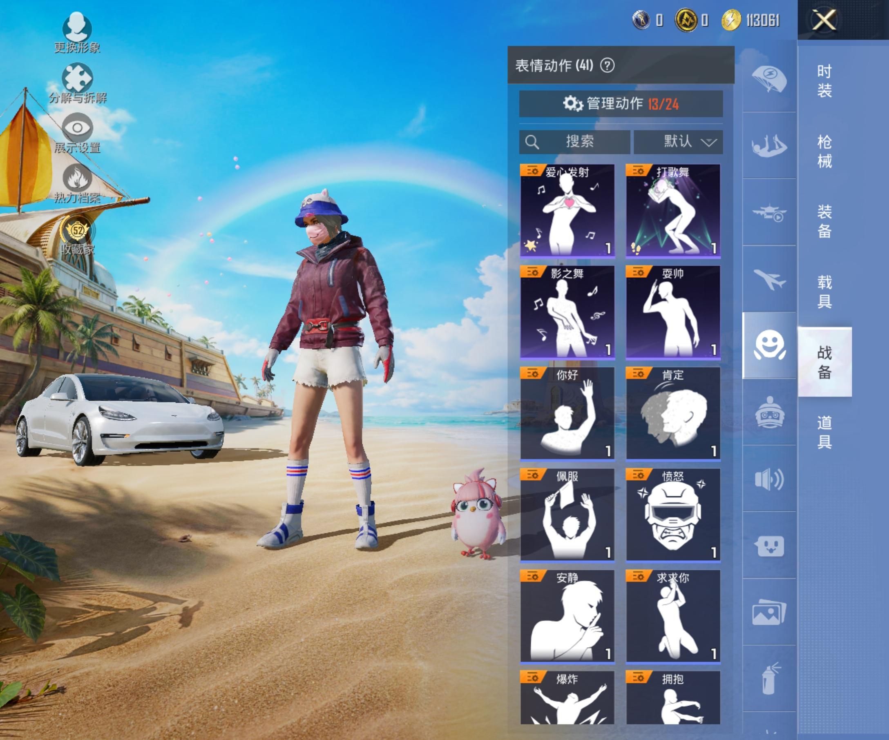This screenshot has height=740, width=889.
Task: Select the 愤怒 emote thumbnail
Action: click(x=673, y=515)
